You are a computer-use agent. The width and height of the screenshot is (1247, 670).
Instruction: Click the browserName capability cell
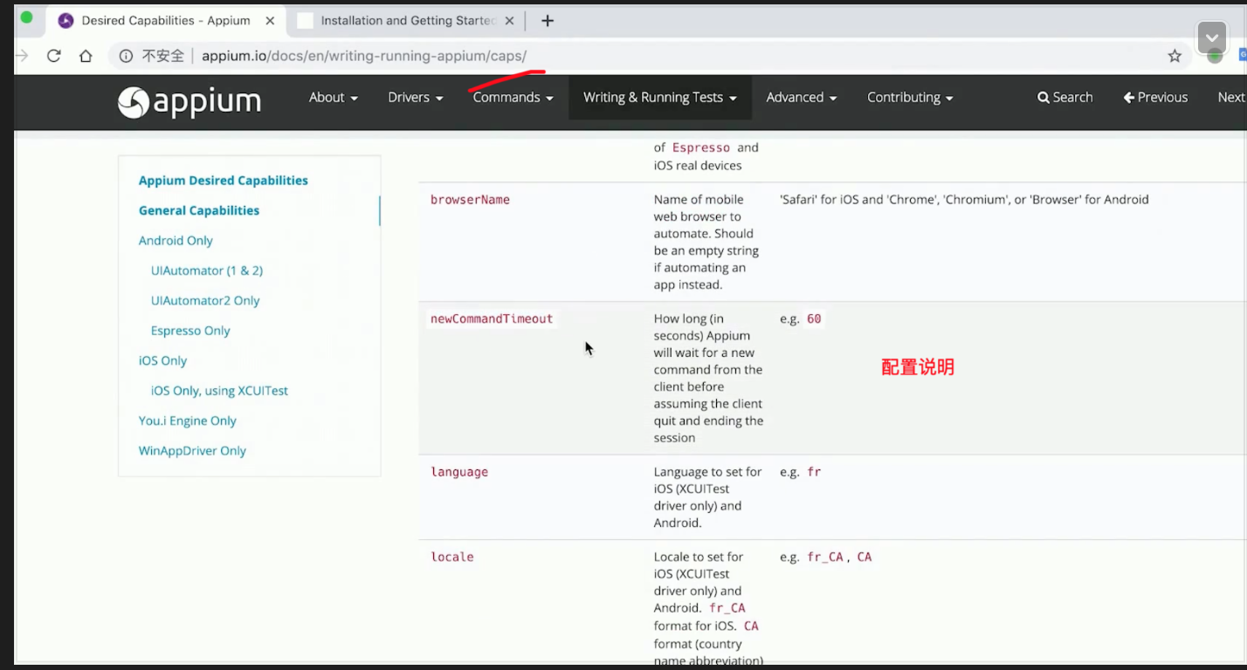click(x=470, y=200)
